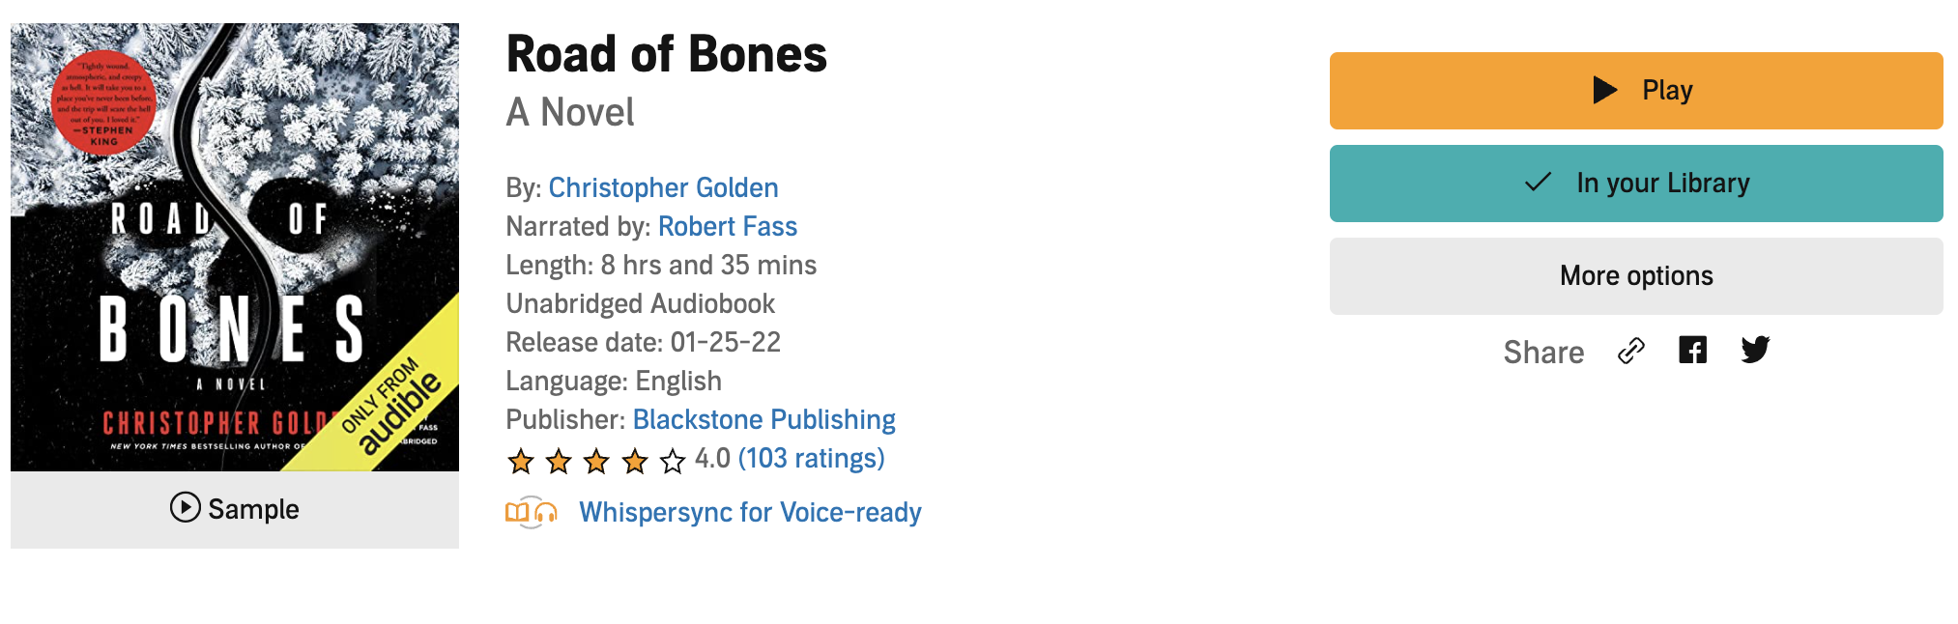Open narrator Robert Fass's page

727,226
